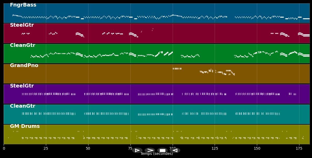
Task: Click the long final note in FngrBass track
Action: [x=306, y=19]
